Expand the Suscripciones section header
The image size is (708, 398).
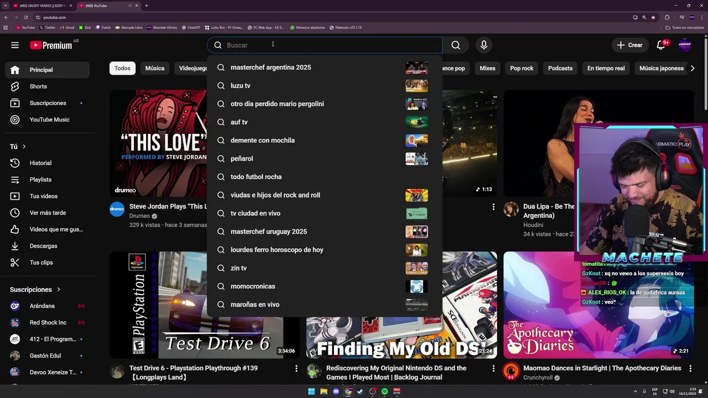tap(35, 290)
